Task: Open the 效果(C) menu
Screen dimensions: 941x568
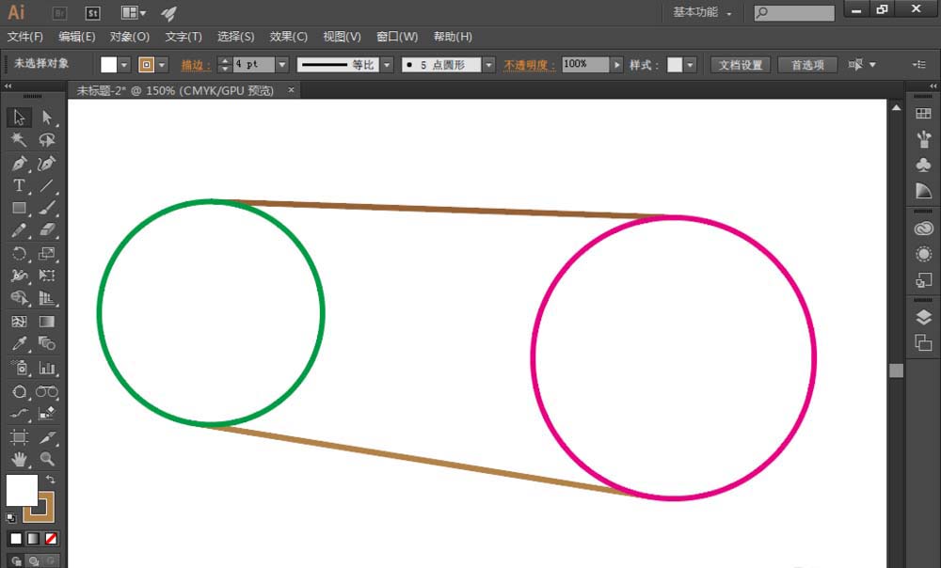Action: click(289, 37)
